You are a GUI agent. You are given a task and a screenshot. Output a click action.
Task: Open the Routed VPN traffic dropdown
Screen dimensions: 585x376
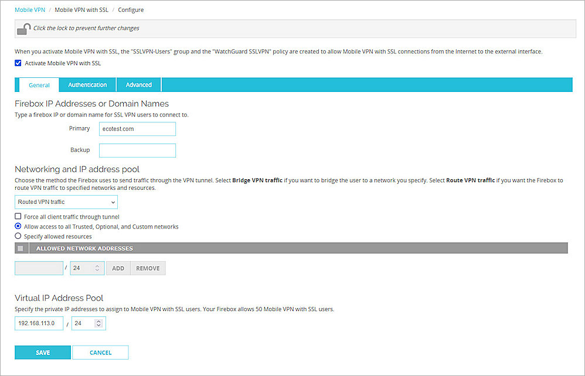[x=66, y=201]
